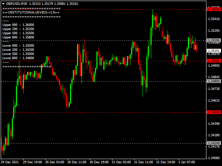
Task: Click the 30 Dec 03:00 time label
Action: tap(55, 162)
